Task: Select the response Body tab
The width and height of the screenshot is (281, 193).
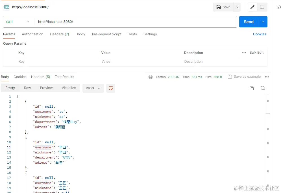Action: (x=5, y=77)
